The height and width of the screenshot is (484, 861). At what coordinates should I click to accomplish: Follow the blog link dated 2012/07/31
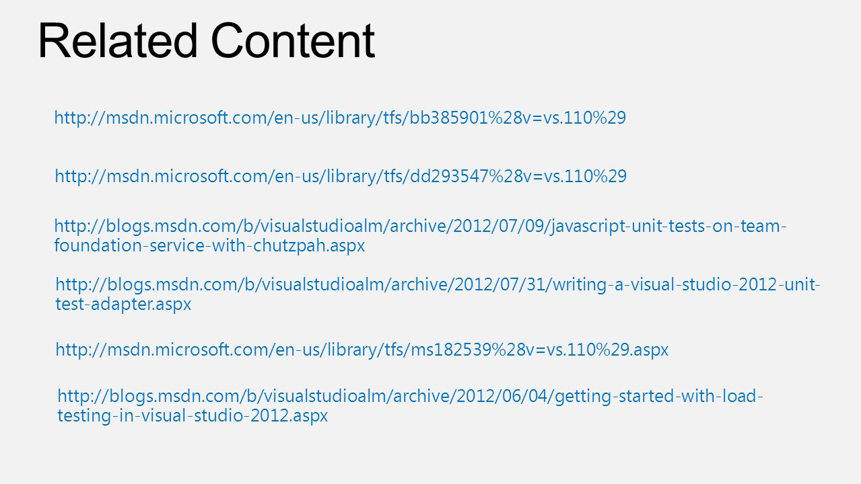[x=438, y=294]
